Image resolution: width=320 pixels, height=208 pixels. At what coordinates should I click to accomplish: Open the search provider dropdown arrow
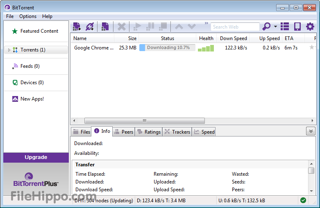pos(276,27)
